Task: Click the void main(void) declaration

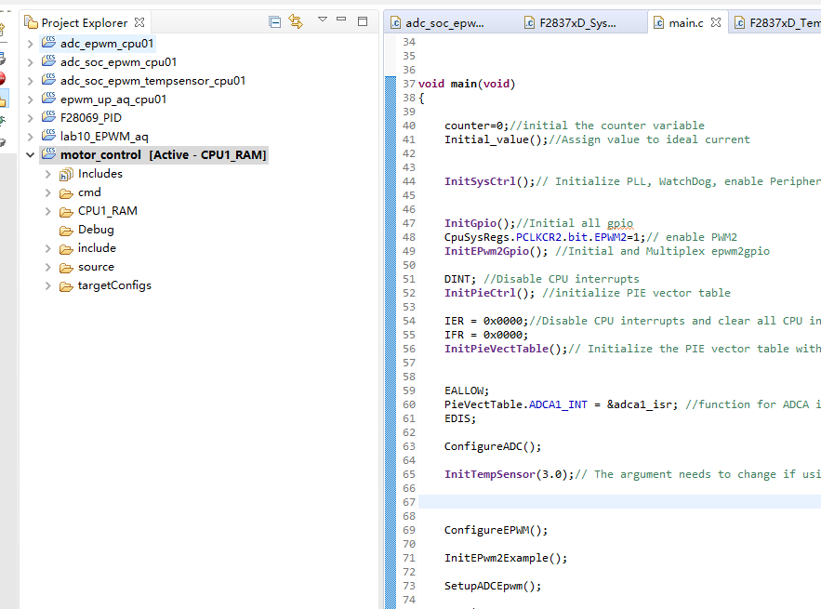Action: (467, 84)
